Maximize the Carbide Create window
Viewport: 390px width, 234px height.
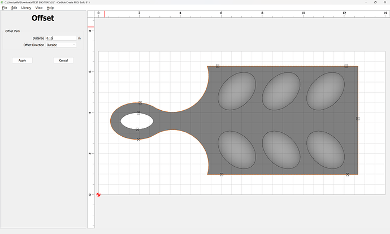375,2
